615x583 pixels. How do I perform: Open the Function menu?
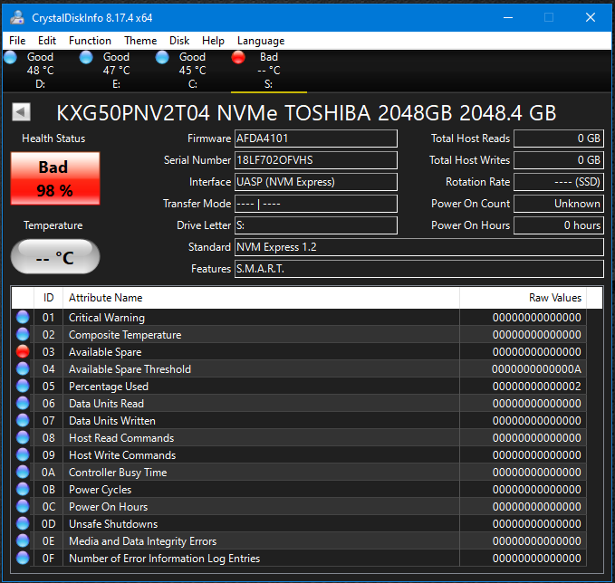(x=90, y=41)
